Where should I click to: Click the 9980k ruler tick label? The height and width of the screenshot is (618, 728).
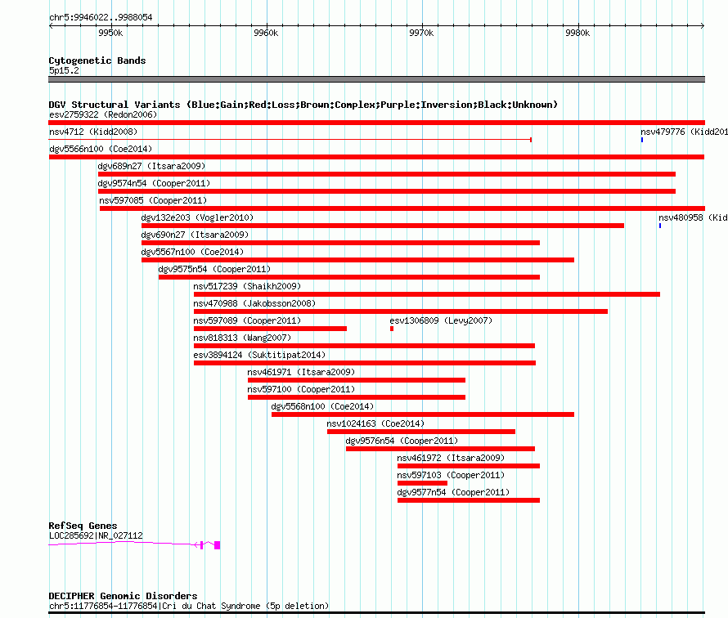[577, 33]
